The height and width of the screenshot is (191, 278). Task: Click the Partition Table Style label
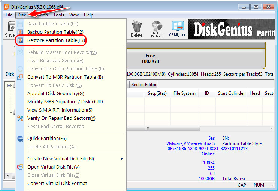(x=242, y=143)
